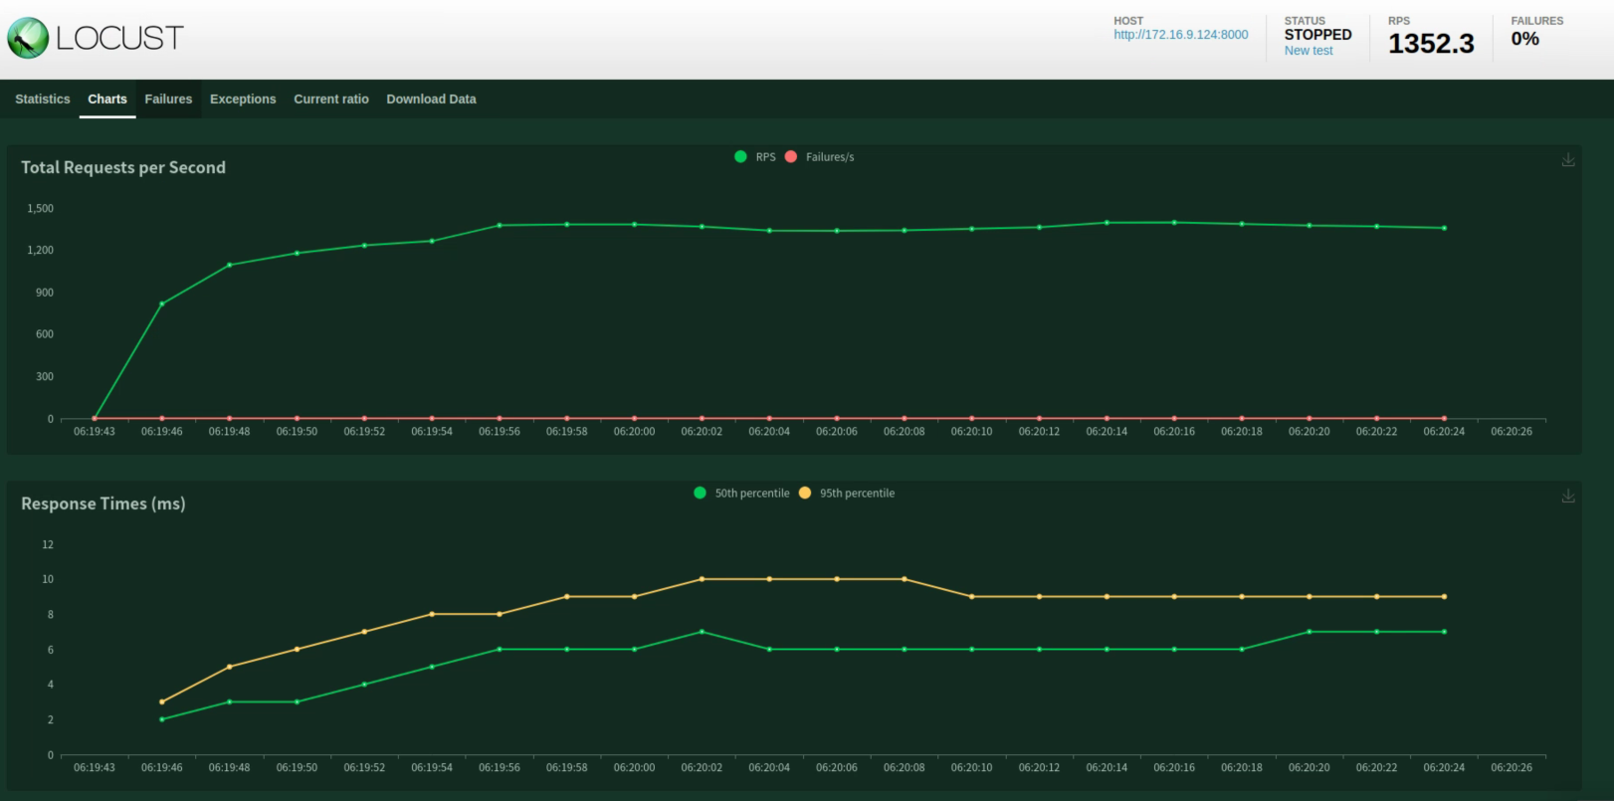Viewport: 1614px width, 801px height.
Task: Click the LOCUST wordmark text
Action: [119, 38]
